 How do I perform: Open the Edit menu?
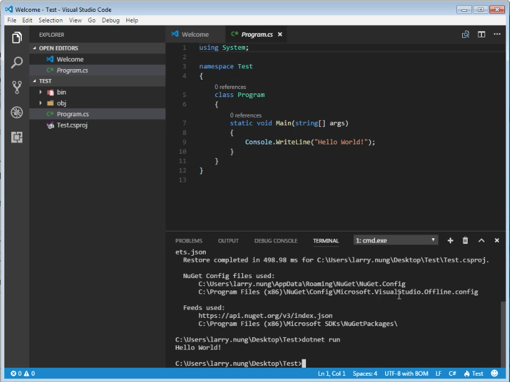pyautogui.click(x=27, y=20)
